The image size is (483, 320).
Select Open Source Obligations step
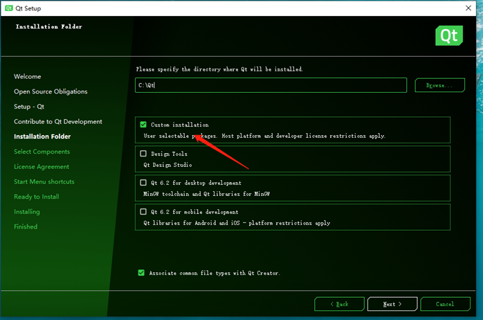(x=51, y=91)
